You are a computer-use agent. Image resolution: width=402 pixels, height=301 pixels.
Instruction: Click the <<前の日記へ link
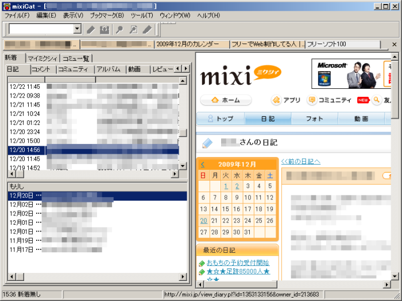pos(301,162)
